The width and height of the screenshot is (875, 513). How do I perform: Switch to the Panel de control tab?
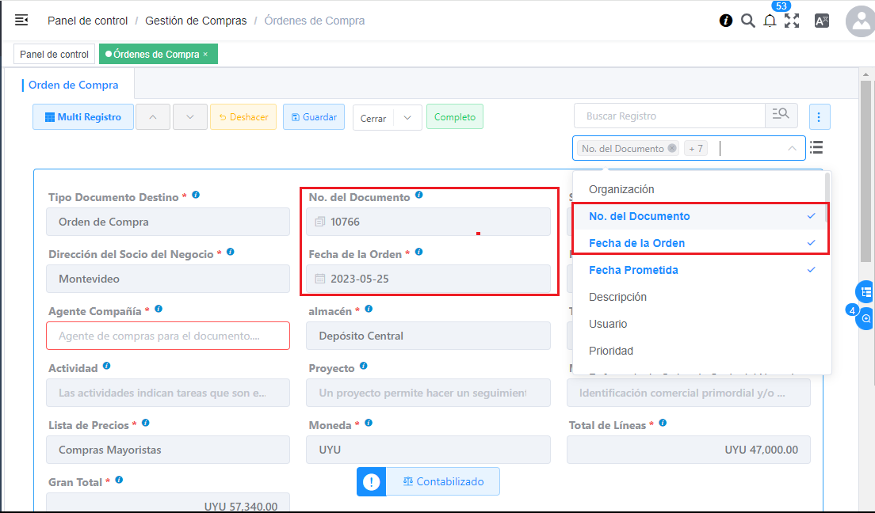tap(54, 54)
